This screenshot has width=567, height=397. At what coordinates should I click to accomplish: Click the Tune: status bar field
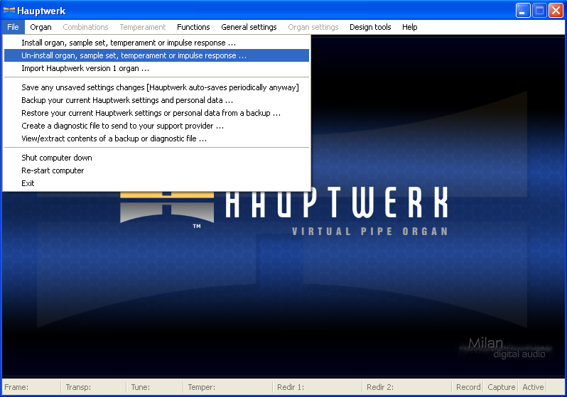(x=155, y=387)
